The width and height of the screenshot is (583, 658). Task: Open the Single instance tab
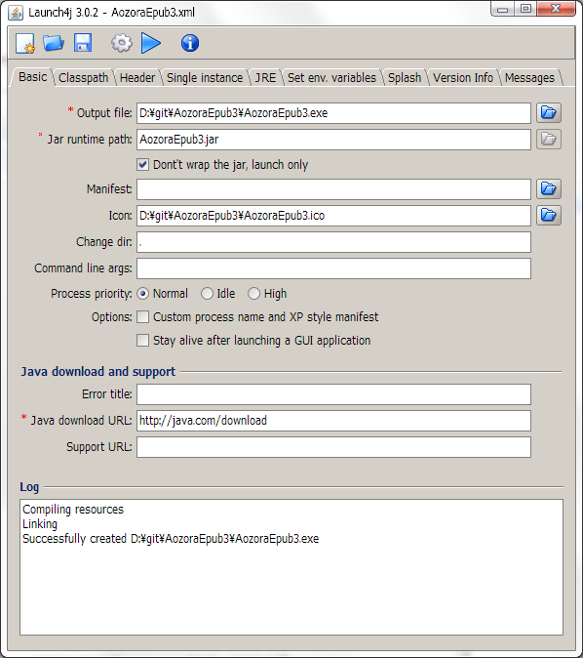coord(205,78)
